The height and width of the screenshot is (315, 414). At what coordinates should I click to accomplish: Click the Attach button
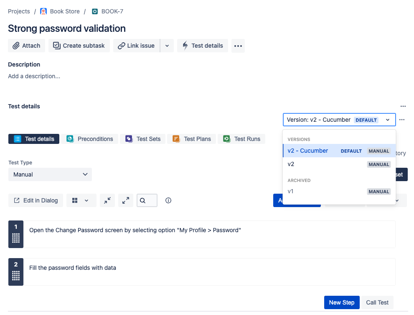click(x=26, y=46)
